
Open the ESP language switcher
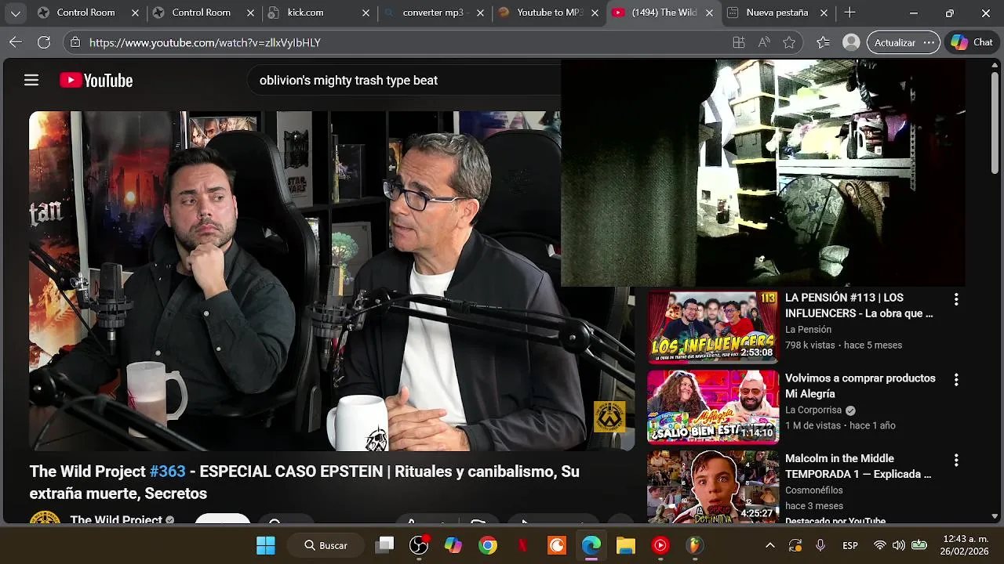[x=850, y=545]
